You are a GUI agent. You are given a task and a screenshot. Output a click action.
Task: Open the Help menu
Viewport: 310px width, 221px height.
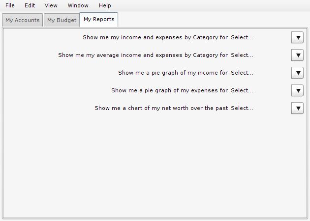pos(105,5)
